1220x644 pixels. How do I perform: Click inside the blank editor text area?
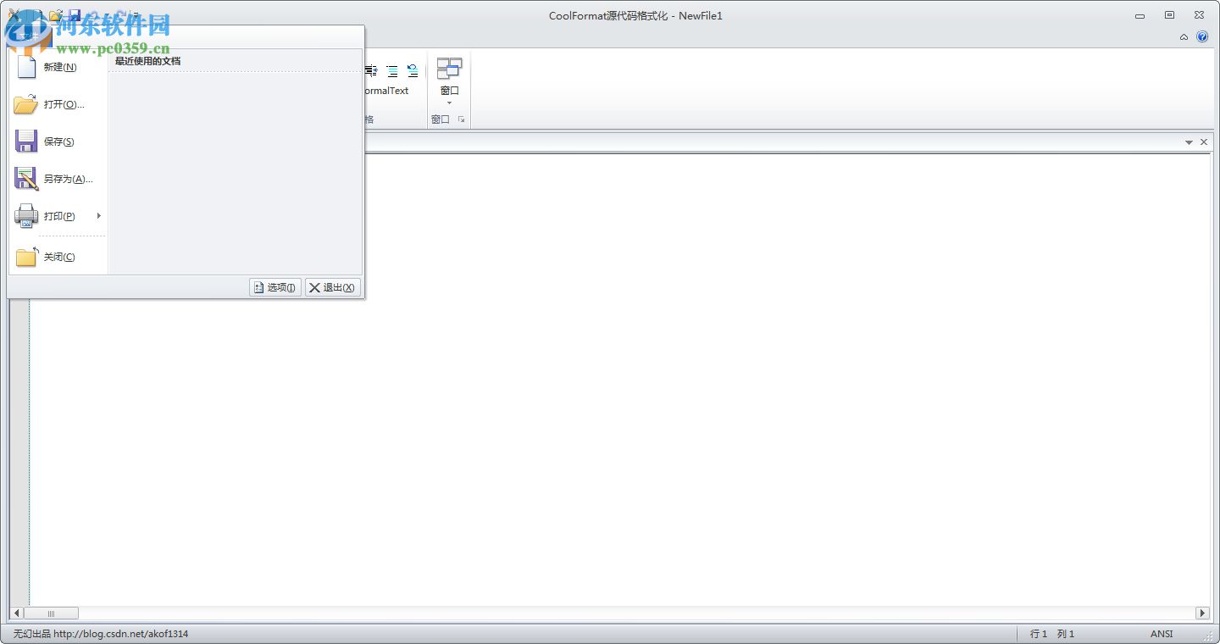620,380
